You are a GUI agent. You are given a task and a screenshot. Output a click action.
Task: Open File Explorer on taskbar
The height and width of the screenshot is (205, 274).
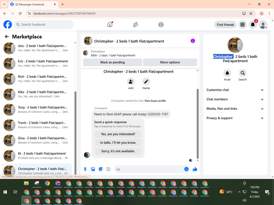[26, 183]
